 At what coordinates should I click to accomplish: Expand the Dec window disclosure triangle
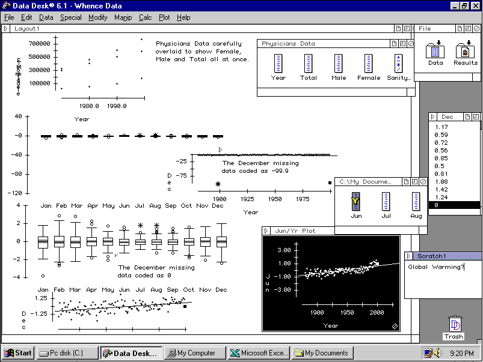click(433, 116)
